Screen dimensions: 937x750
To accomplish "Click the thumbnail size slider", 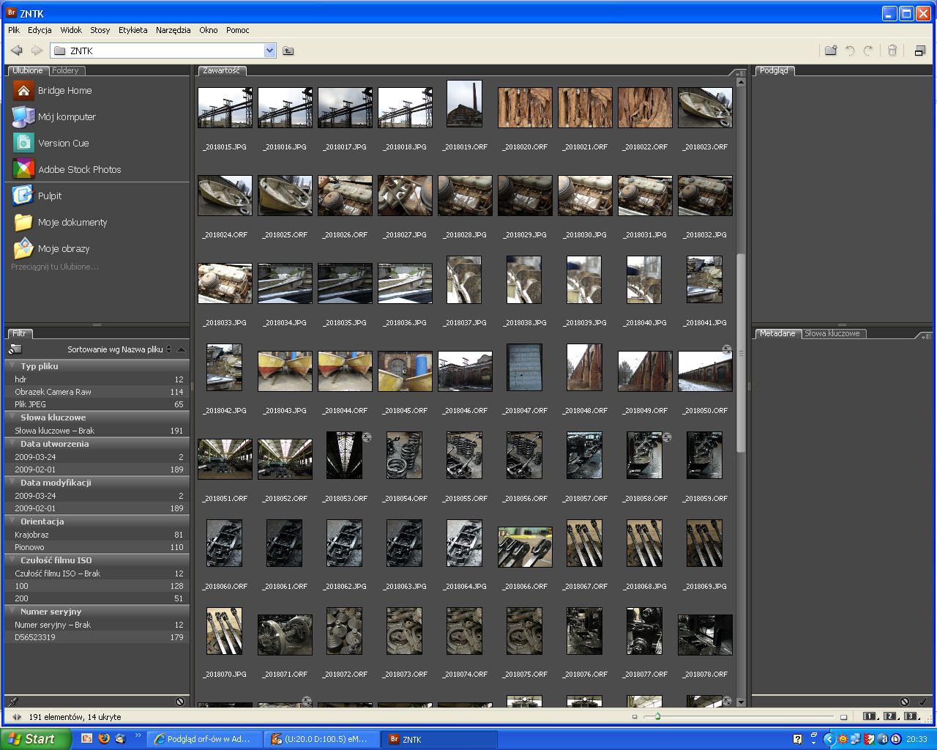I will (x=657, y=716).
